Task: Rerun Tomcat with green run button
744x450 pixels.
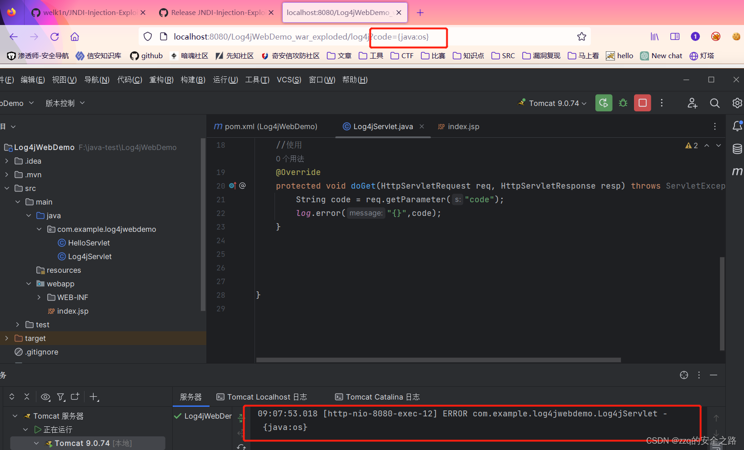Action: click(x=604, y=103)
